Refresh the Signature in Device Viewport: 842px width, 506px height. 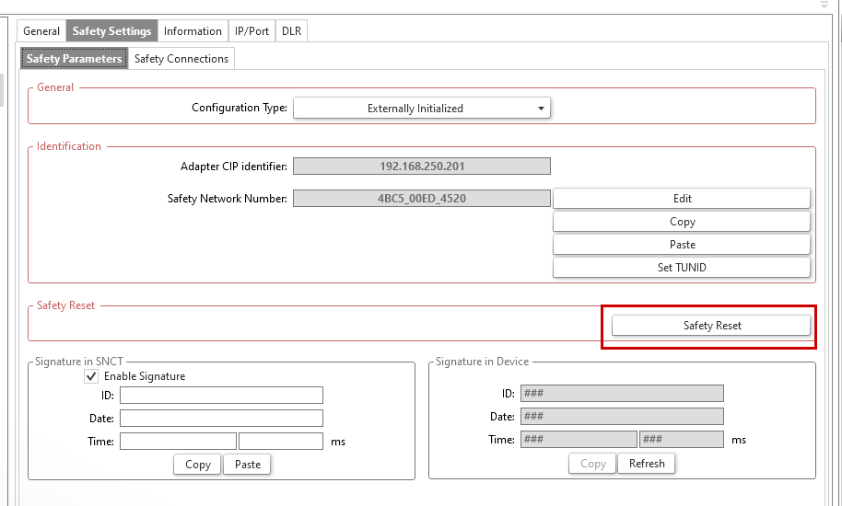647,464
